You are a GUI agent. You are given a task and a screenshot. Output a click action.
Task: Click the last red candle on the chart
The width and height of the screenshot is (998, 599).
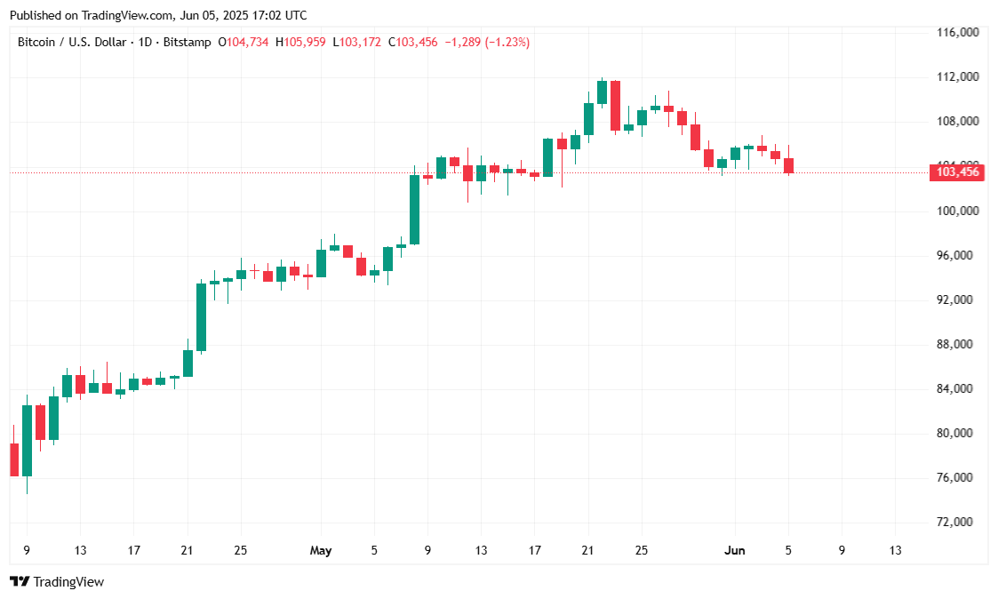tap(788, 165)
